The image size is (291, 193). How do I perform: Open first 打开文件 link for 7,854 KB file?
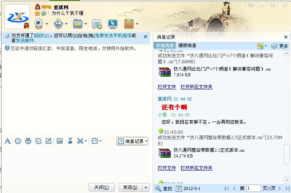(167, 87)
